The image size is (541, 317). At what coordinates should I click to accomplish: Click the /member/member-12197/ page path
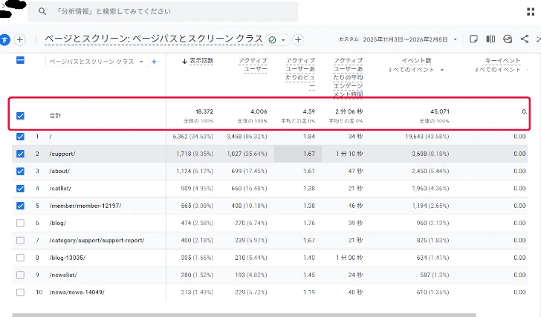pyautogui.click(x=85, y=206)
